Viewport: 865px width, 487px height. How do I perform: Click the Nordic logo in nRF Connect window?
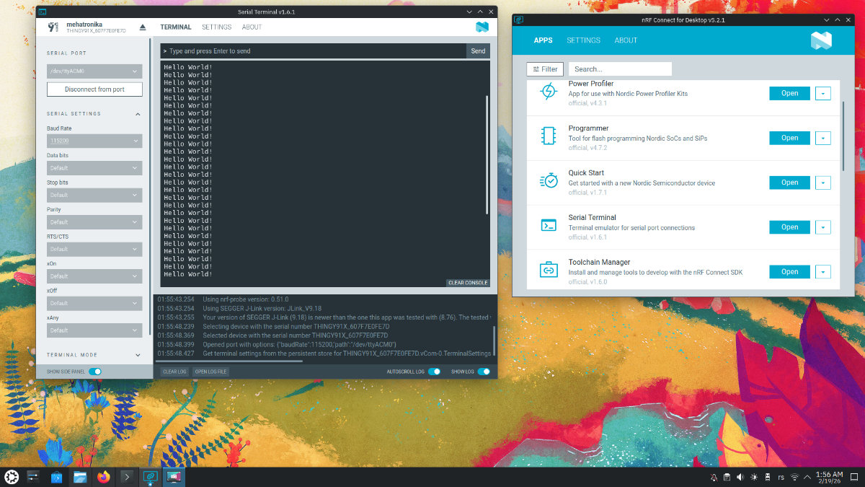(821, 40)
